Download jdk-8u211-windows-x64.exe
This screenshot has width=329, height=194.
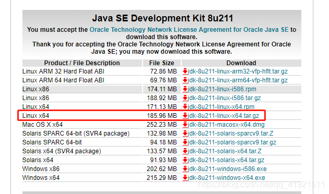[x=227, y=178]
